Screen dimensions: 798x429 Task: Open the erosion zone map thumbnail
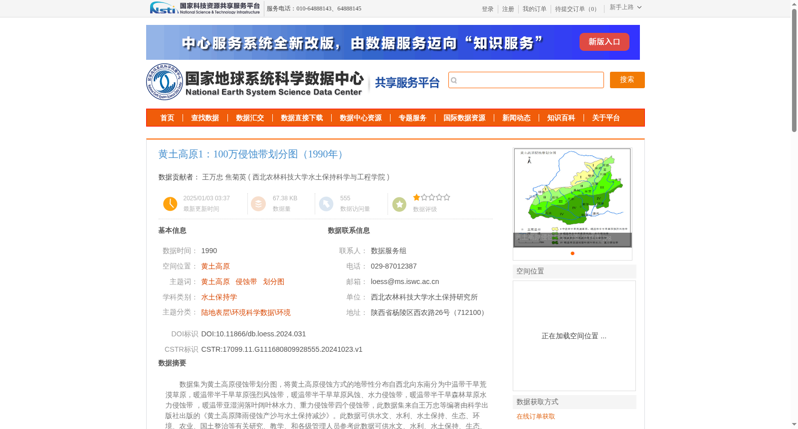point(573,198)
